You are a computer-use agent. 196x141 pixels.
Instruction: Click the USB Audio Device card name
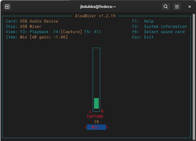[x=39, y=21]
